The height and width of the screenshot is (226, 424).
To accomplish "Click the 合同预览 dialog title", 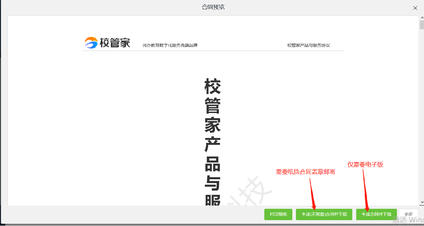I will 213,7.
